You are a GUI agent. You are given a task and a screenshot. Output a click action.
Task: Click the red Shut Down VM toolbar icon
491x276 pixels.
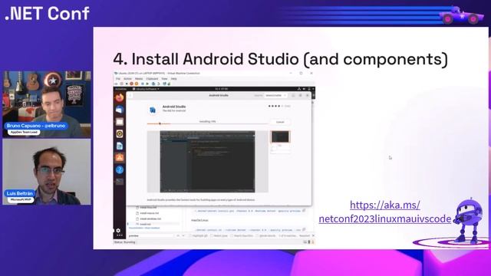point(131,84)
